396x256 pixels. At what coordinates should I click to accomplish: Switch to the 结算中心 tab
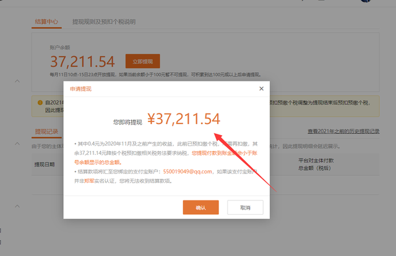[x=46, y=22]
